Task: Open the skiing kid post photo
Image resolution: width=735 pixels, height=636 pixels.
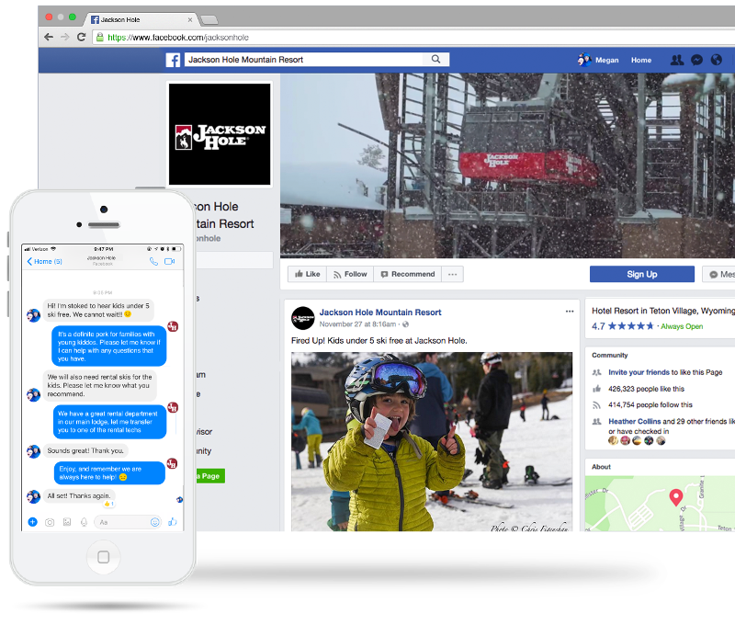Action: coord(431,441)
